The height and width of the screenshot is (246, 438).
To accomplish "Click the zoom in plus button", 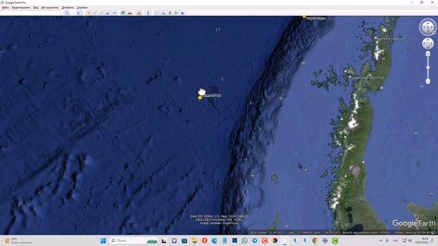I will pos(428,54).
